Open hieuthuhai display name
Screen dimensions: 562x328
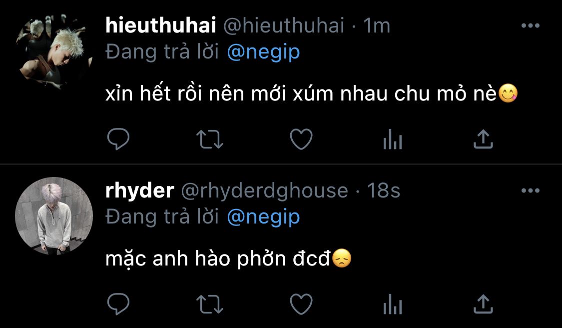161,25
